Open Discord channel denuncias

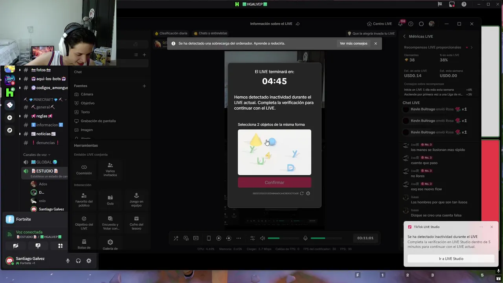coord(44,143)
